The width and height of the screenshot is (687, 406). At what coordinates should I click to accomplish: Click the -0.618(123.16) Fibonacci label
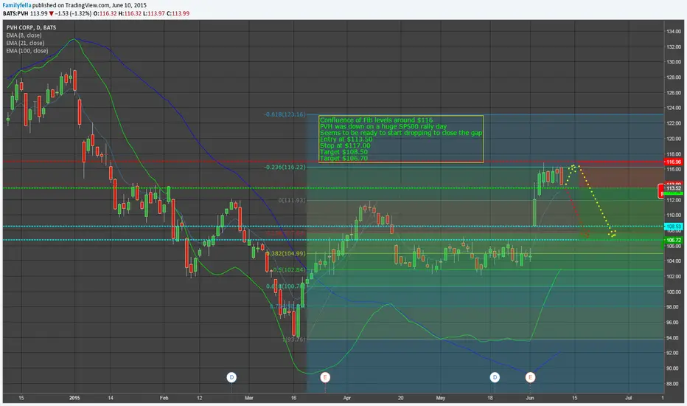(x=285, y=114)
